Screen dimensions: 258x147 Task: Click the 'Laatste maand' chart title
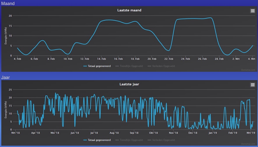click(x=129, y=10)
